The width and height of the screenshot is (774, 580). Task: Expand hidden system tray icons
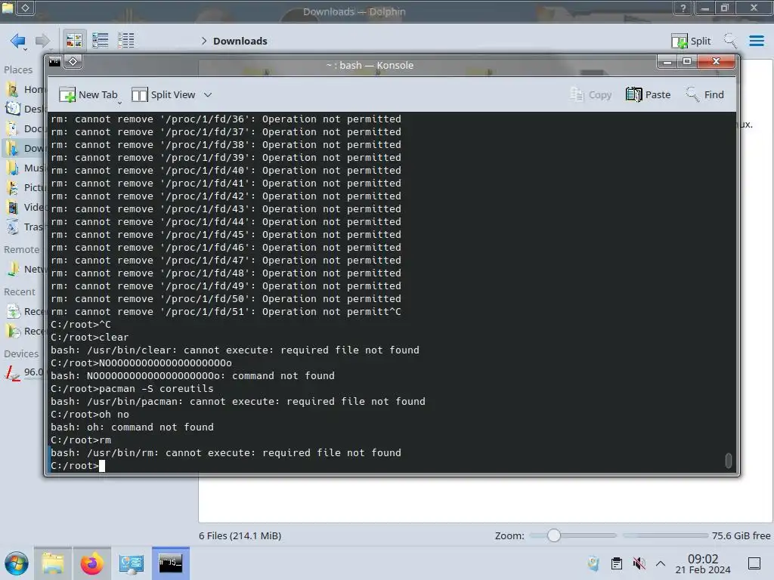coord(661,563)
